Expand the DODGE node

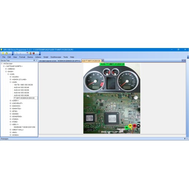tap(11, 114)
